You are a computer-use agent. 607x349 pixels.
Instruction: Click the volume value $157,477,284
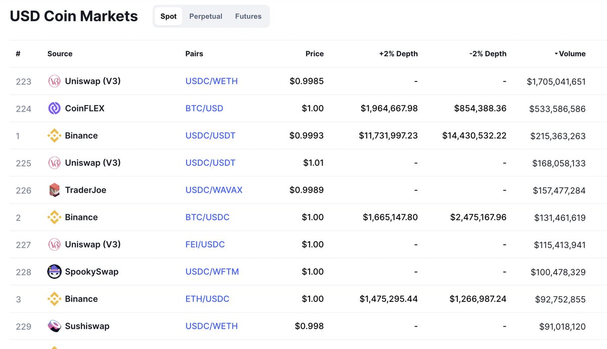point(559,191)
